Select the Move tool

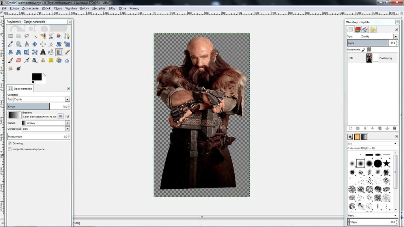click(35, 44)
